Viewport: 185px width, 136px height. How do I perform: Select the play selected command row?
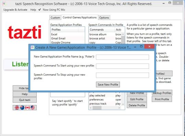click(105, 95)
